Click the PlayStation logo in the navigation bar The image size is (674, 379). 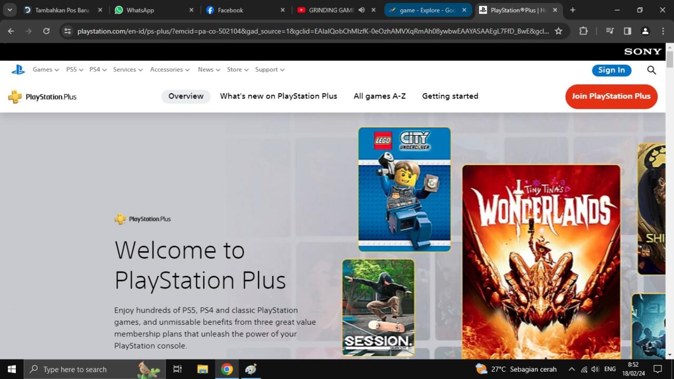coord(18,69)
